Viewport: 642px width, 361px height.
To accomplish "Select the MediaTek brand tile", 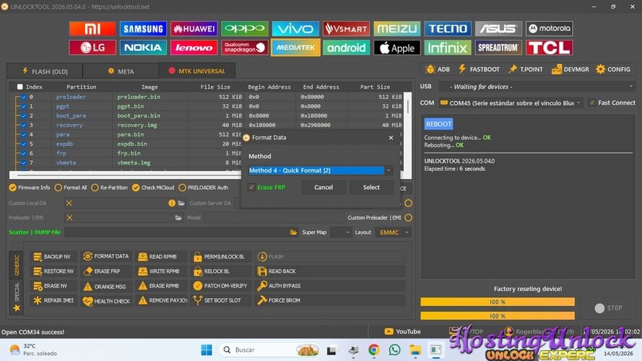I will [x=295, y=48].
